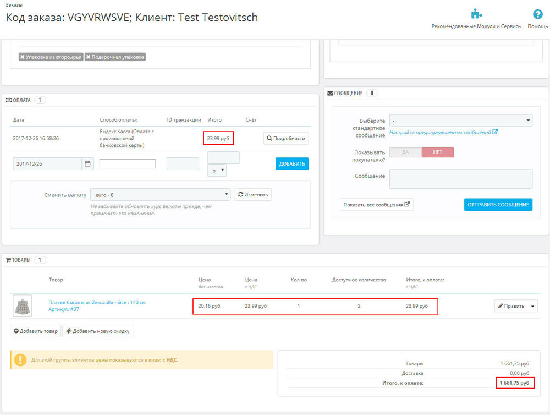Click the ОПЛАТА panel heading
This screenshot has width=550, height=415.
(x=21, y=100)
